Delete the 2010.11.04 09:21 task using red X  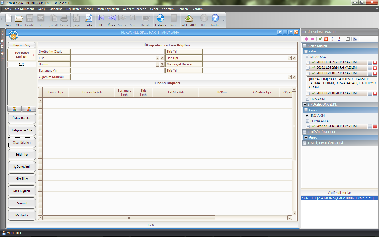tap(375, 62)
